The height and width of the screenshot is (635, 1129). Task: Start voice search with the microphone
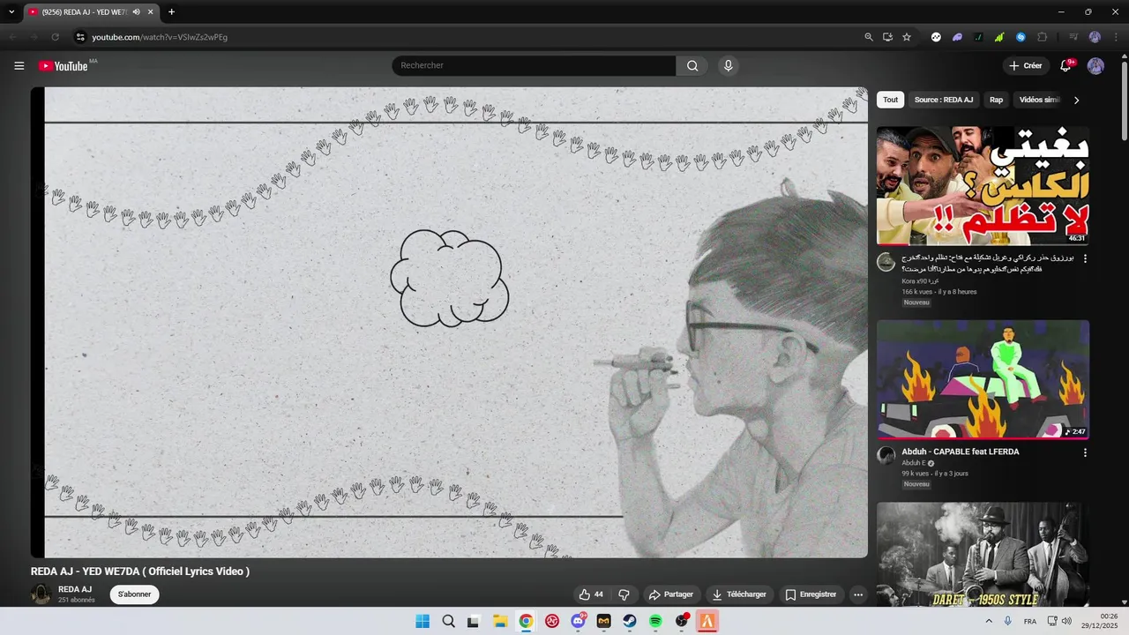coord(728,66)
